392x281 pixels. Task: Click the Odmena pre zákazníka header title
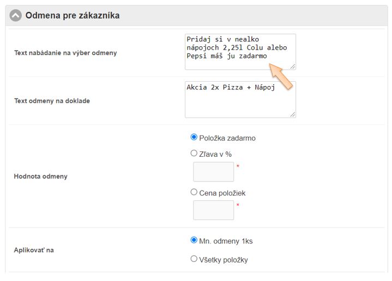coord(73,16)
